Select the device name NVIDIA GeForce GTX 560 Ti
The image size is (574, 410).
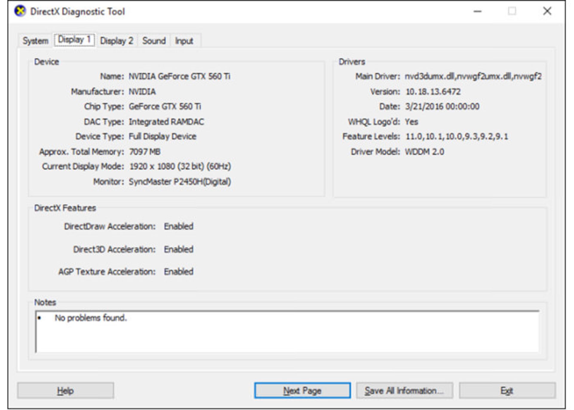tap(179, 76)
